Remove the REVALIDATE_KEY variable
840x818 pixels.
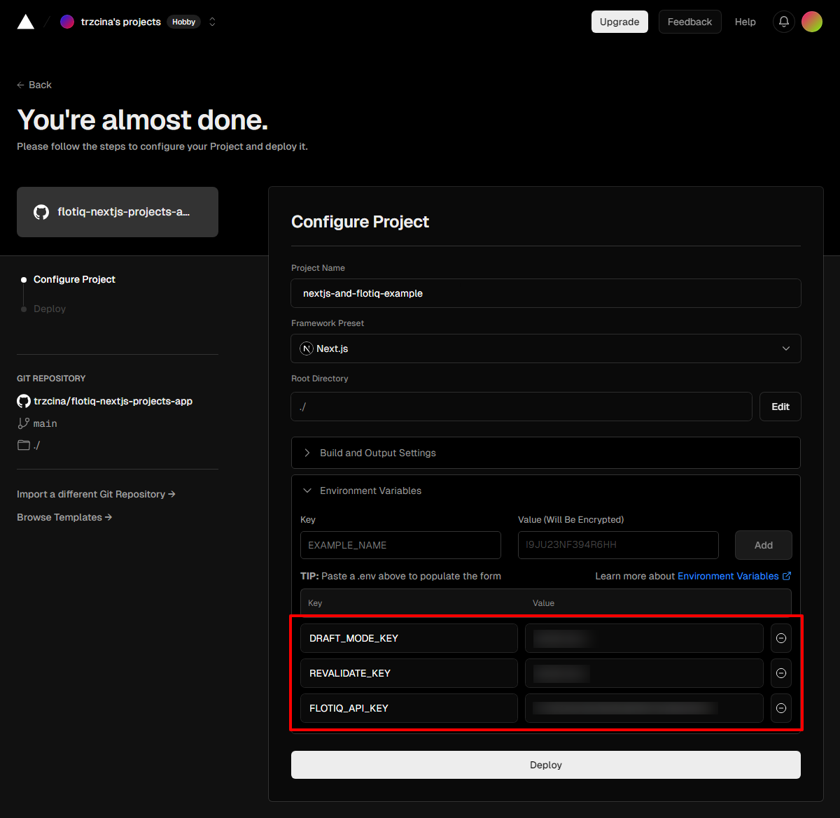pos(781,673)
